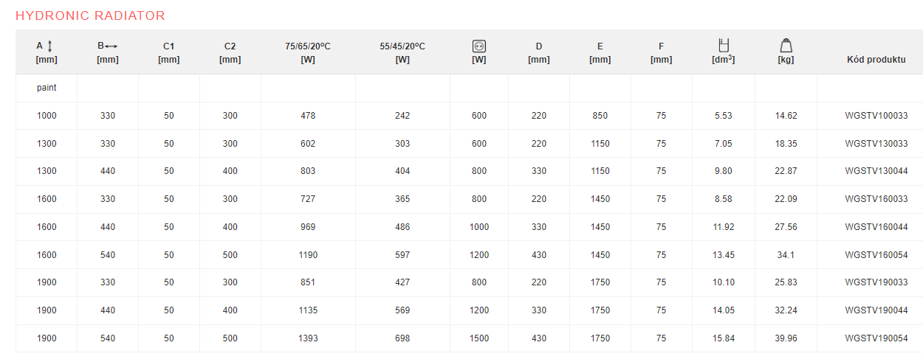The height and width of the screenshot is (362, 923).
Task: Click the 75/65/20°C column header
Action: click(x=308, y=52)
